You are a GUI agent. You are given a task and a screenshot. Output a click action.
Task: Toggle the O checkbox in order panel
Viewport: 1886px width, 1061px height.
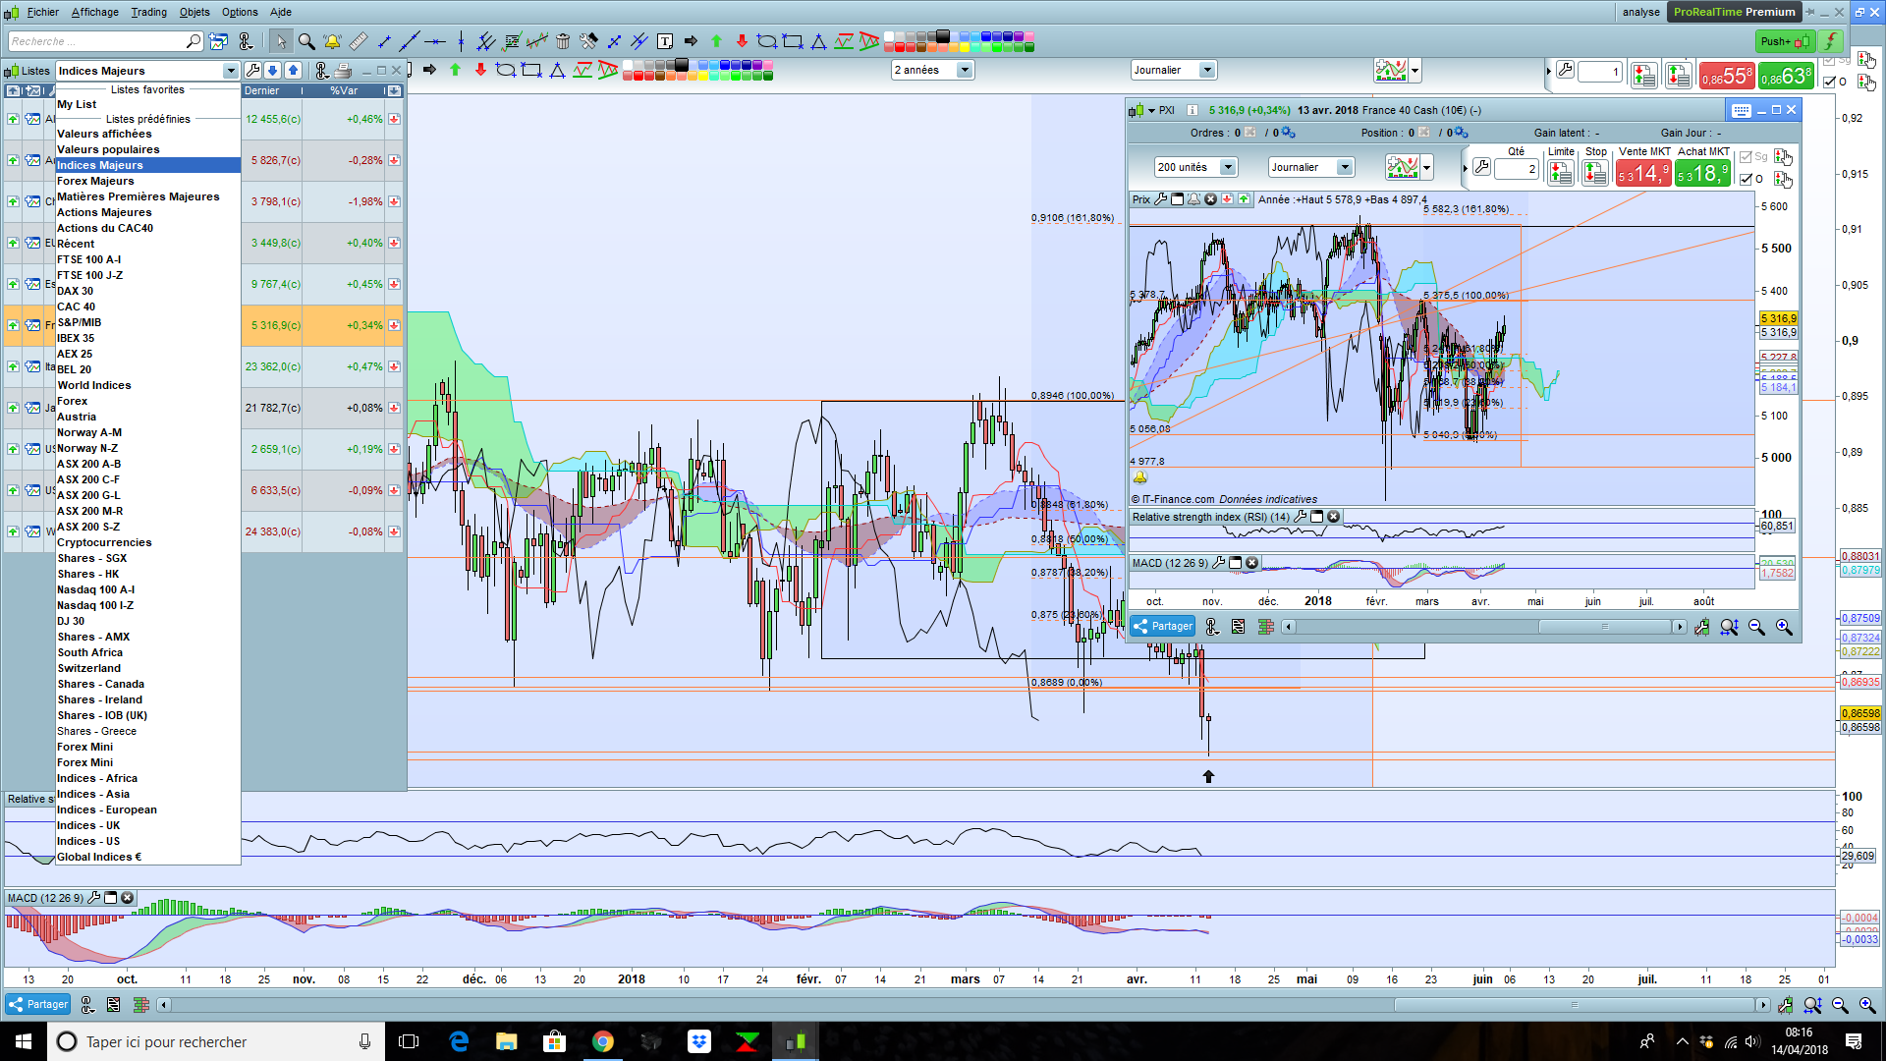coord(1746,179)
